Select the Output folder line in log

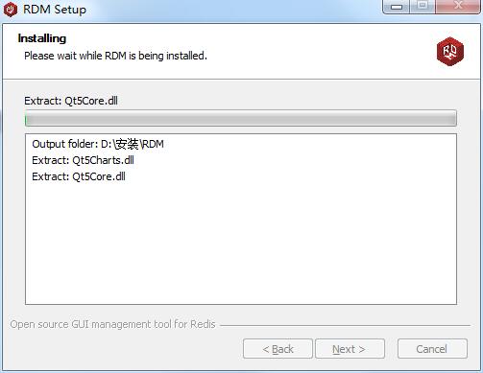(98, 144)
